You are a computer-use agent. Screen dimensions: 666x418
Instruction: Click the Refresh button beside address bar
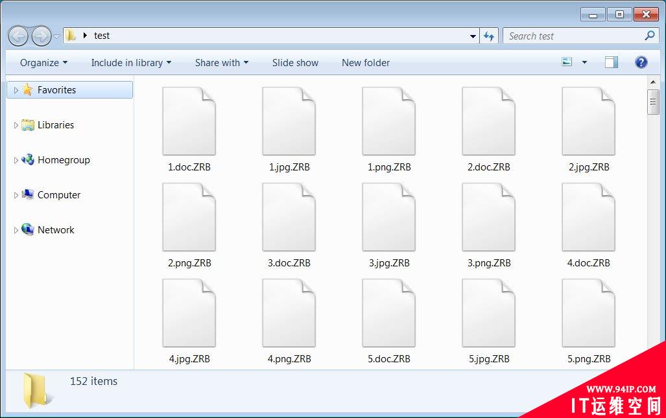[x=489, y=36]
